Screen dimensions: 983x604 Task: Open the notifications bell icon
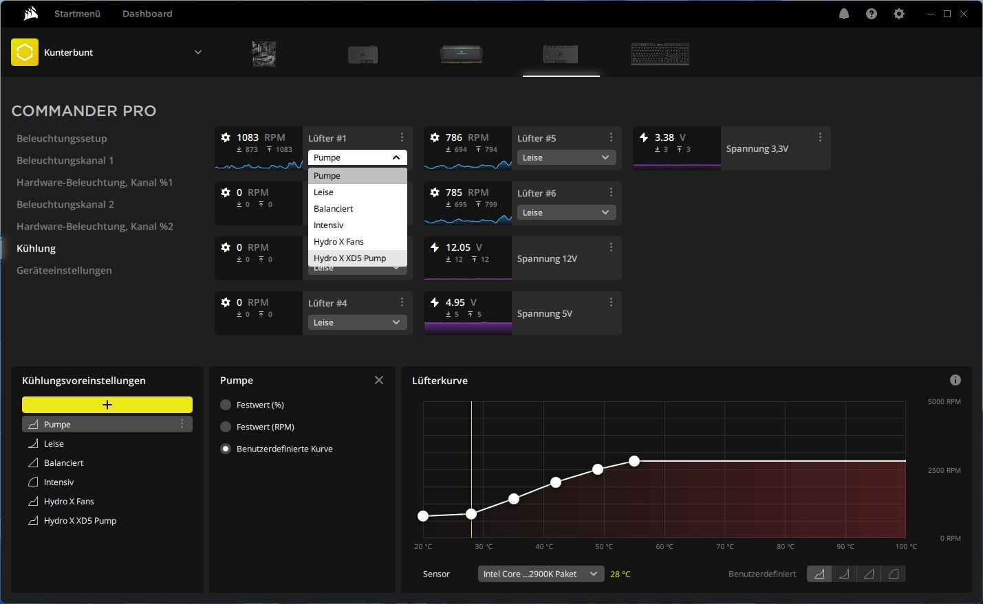point(844,14)
